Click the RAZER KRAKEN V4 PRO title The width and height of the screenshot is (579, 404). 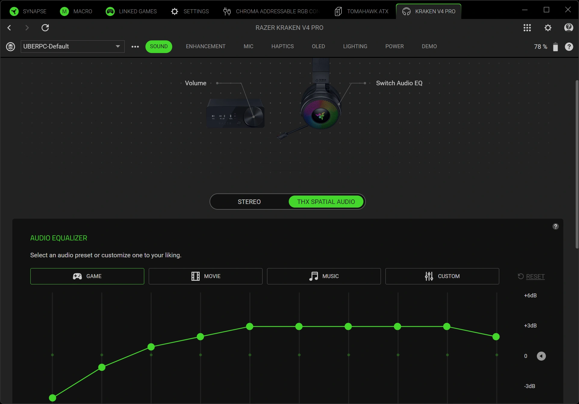coord(289,28)
